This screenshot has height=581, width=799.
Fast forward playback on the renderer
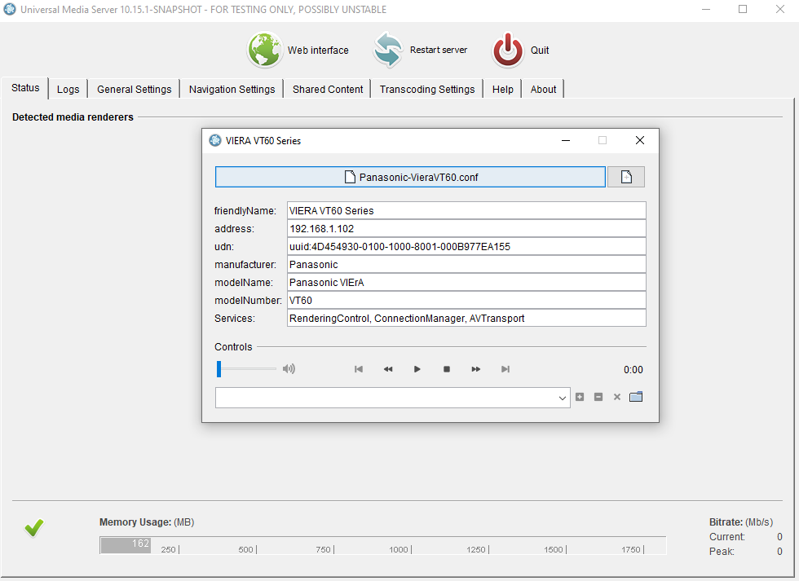475,369
